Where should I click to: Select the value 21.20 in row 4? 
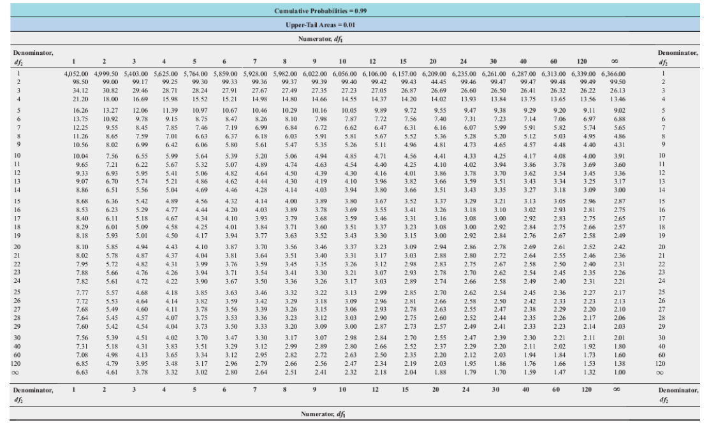click(x=80, y=99)
